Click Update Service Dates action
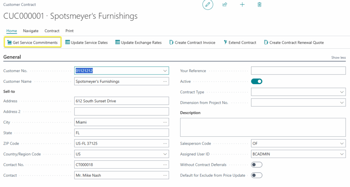Image resolution: width=350 pixels, height=187 pixels. pyautogui.click(x=86, y=42)
